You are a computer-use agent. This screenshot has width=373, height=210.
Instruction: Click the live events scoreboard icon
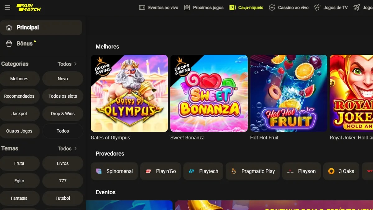(142, 7)
